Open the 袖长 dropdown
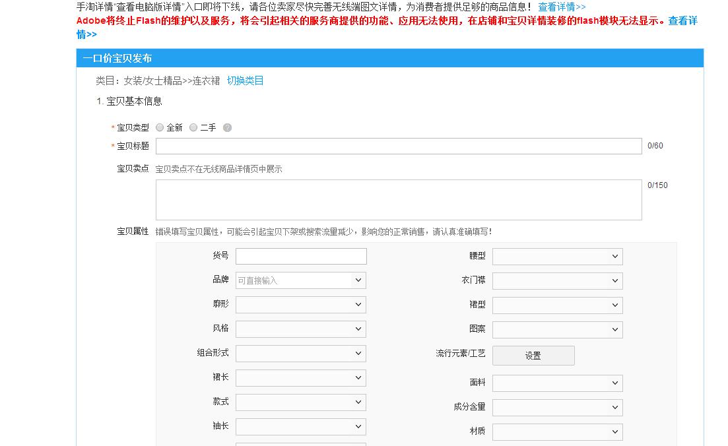 300,426
